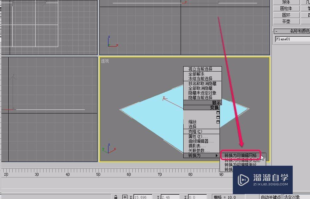Select 冻结当前选择 menu entry
The width and height of the screenshot is (310, 199).
(x=203, y=79)
